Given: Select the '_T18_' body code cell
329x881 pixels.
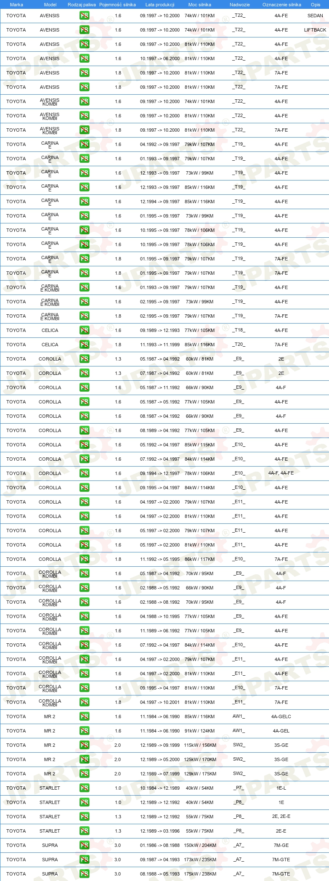Looking at the screenshot, I should click(239, 330).
